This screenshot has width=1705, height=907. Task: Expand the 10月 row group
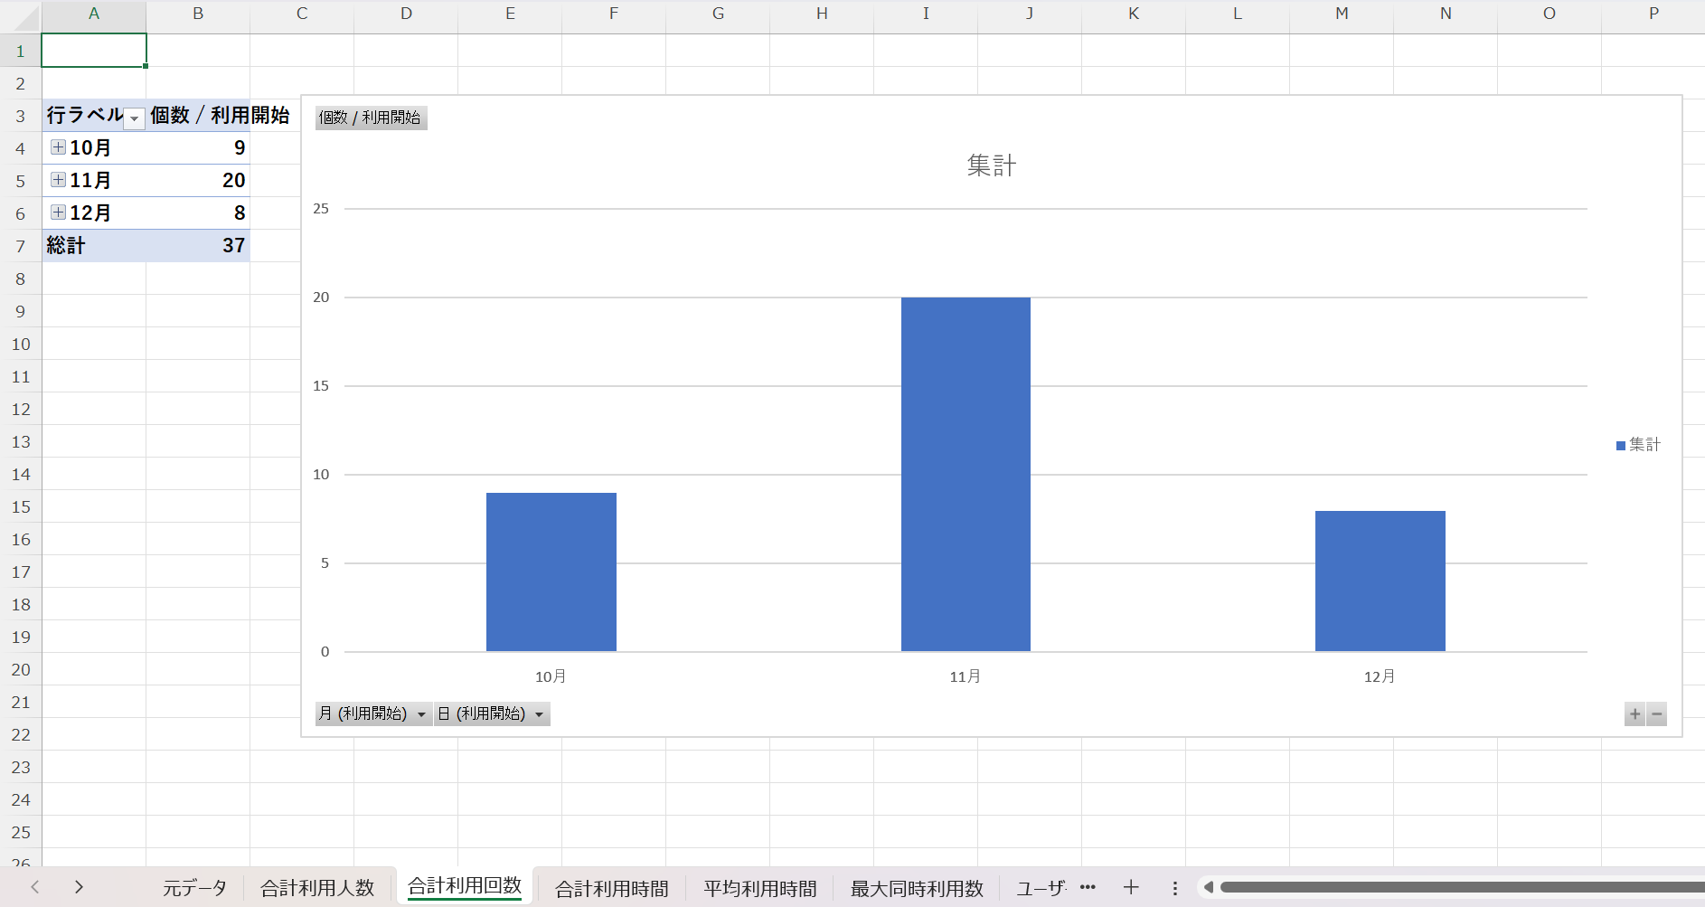[x=58, y=147]
